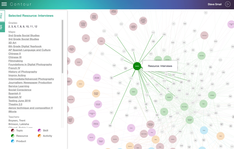
Task: Select the green Interviews resource node
Action: pyautogui.click(x=137, y=66)
